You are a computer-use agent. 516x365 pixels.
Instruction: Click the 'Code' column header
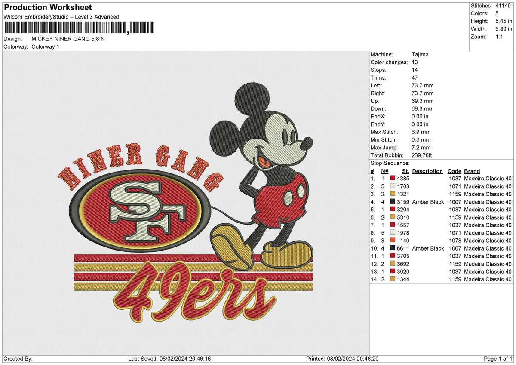click(x=454, y=171)
